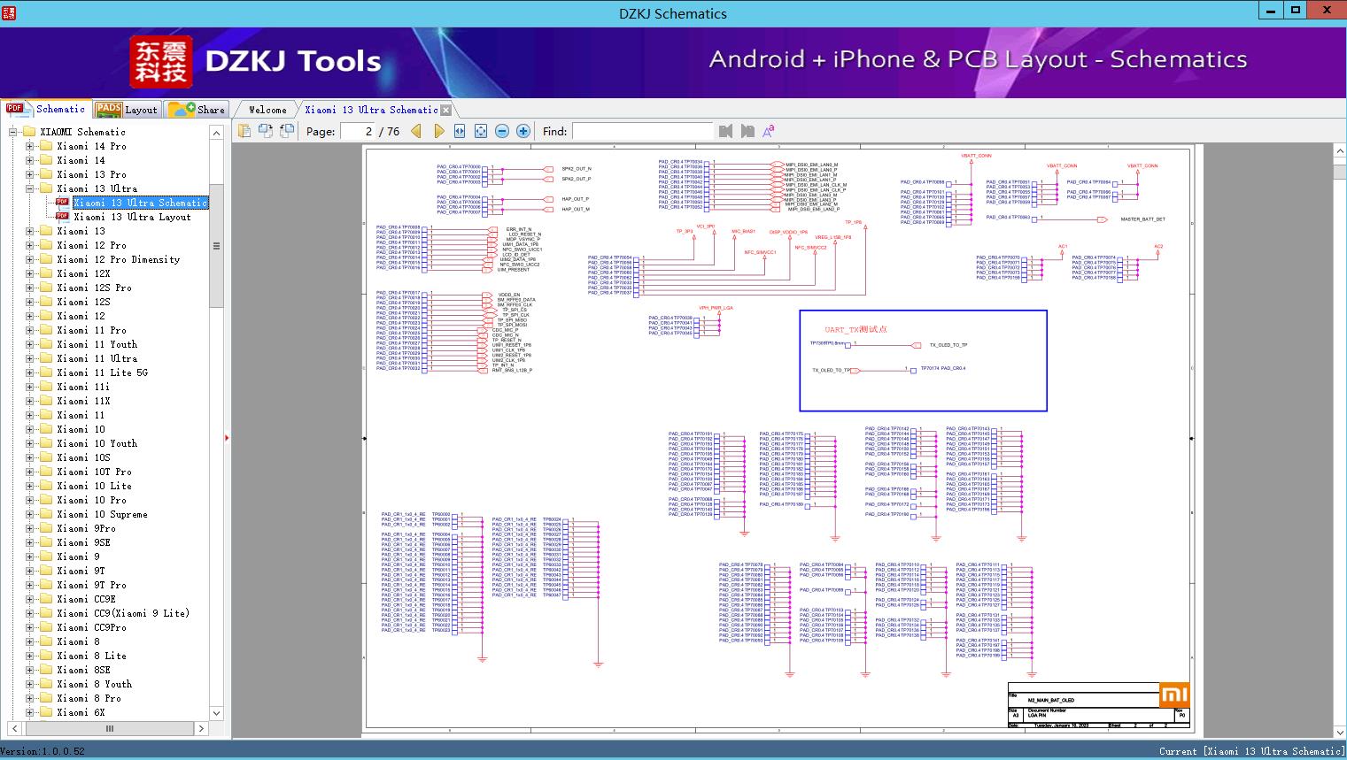Expand the Xiaomi 14 folder

coord(30,160)
